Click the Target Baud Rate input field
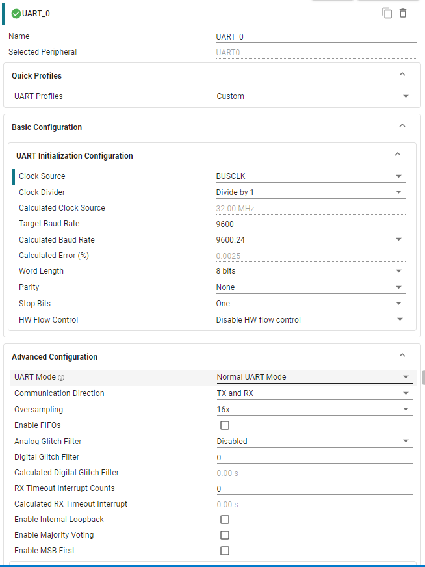This screenshot has height=567, width=425. (310, 224)
